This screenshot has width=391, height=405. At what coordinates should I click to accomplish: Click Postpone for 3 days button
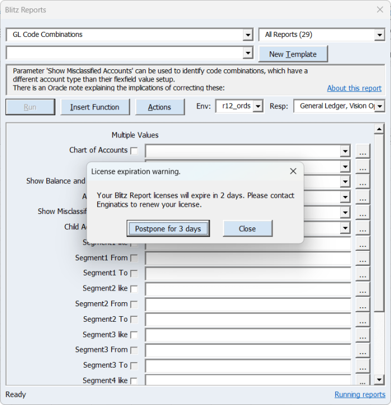point(168,228)
